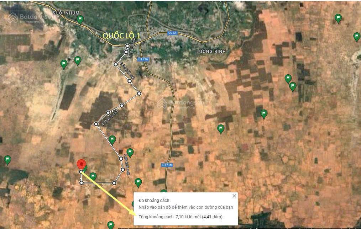Select green flag next to 2,00 ki lô mét label
The height and width of the screenshot is (229, 361).
(130, 153)
